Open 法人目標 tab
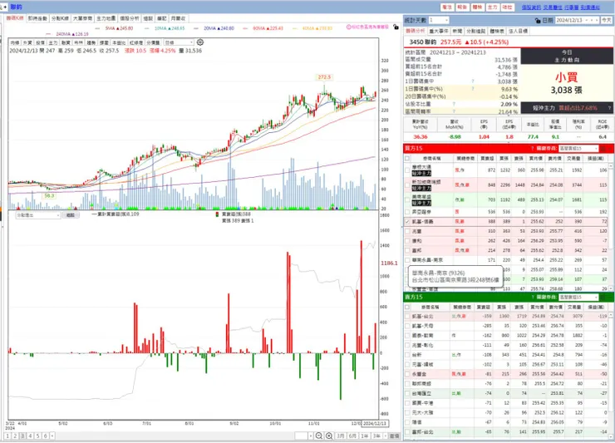Viewport: 615px width, 443px height. (518, 31)
